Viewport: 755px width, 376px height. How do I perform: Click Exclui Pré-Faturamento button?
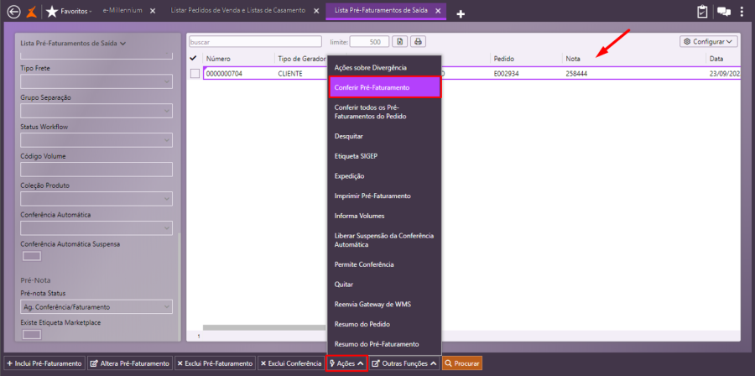[215, 363]
